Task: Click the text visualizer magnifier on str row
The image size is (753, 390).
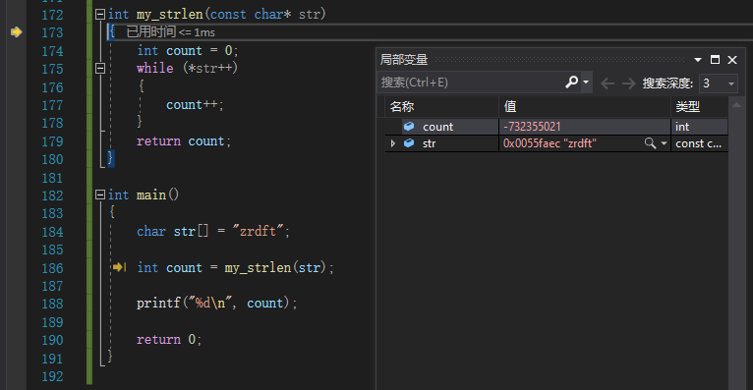Action: point(650,143)
